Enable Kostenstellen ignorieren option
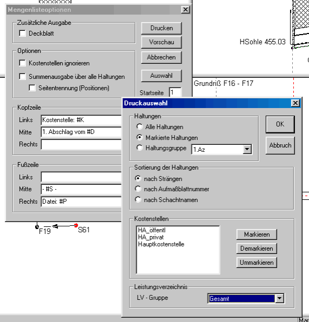 point(22,63)
